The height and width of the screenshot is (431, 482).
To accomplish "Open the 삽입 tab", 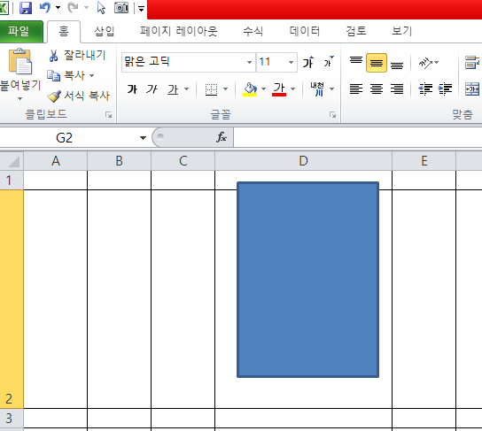I will (105, 31).
